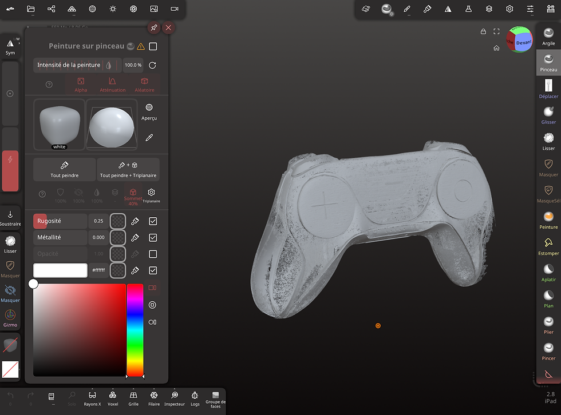Open Triplanaire settings gear
Viewport: 561px width, 415px height.
point(151,195)
